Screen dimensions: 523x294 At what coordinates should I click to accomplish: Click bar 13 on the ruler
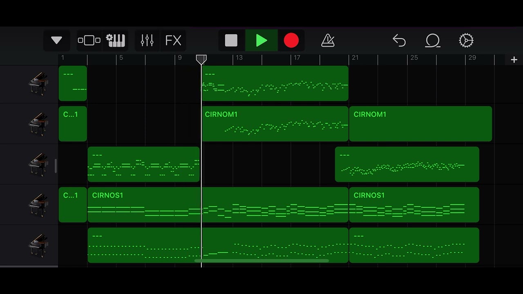(239, 58)
